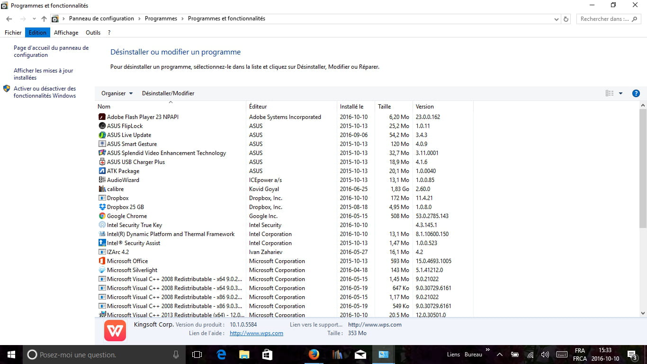Open the help question mark icon
Viewport: 647px width, 364px height.
pos(636,93)
